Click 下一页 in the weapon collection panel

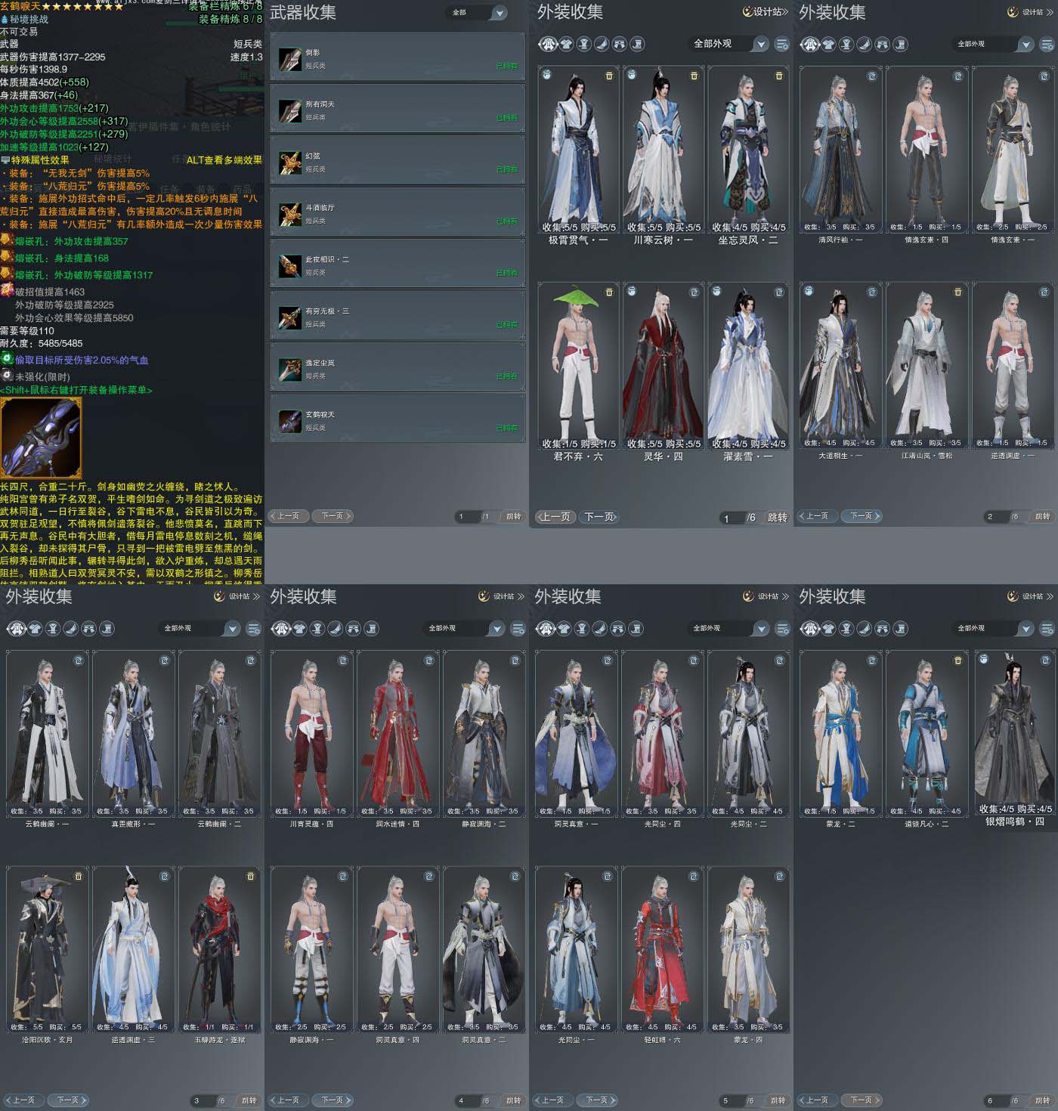(333, 516)
